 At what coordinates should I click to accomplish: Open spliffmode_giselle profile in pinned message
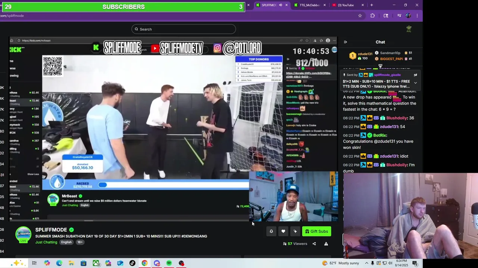tap(387, 75)
